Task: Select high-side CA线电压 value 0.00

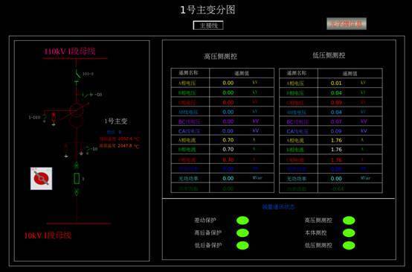Action: tap(228, 131)
